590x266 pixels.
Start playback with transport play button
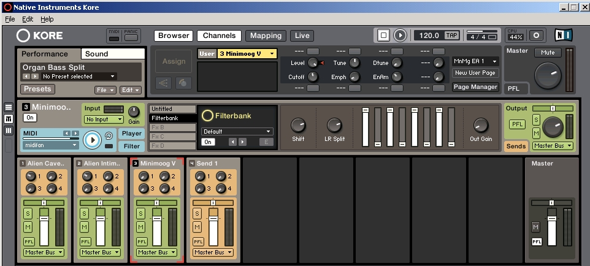[x=400, y=36]
